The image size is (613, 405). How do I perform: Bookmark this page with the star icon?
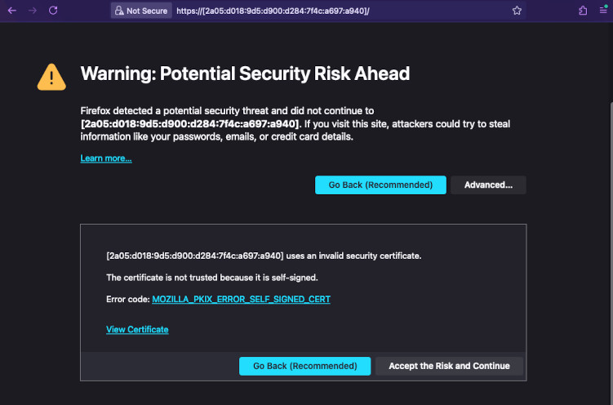tap(517, 11)
